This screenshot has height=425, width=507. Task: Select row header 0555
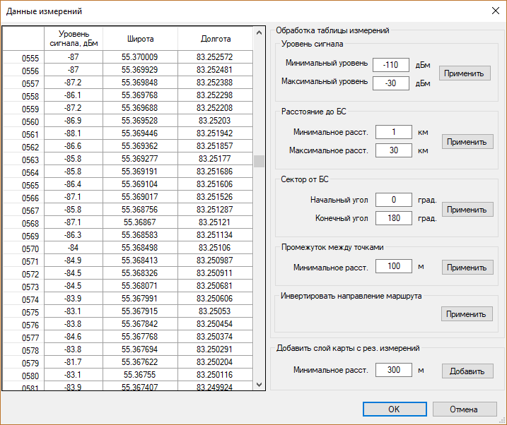(23, 58)
